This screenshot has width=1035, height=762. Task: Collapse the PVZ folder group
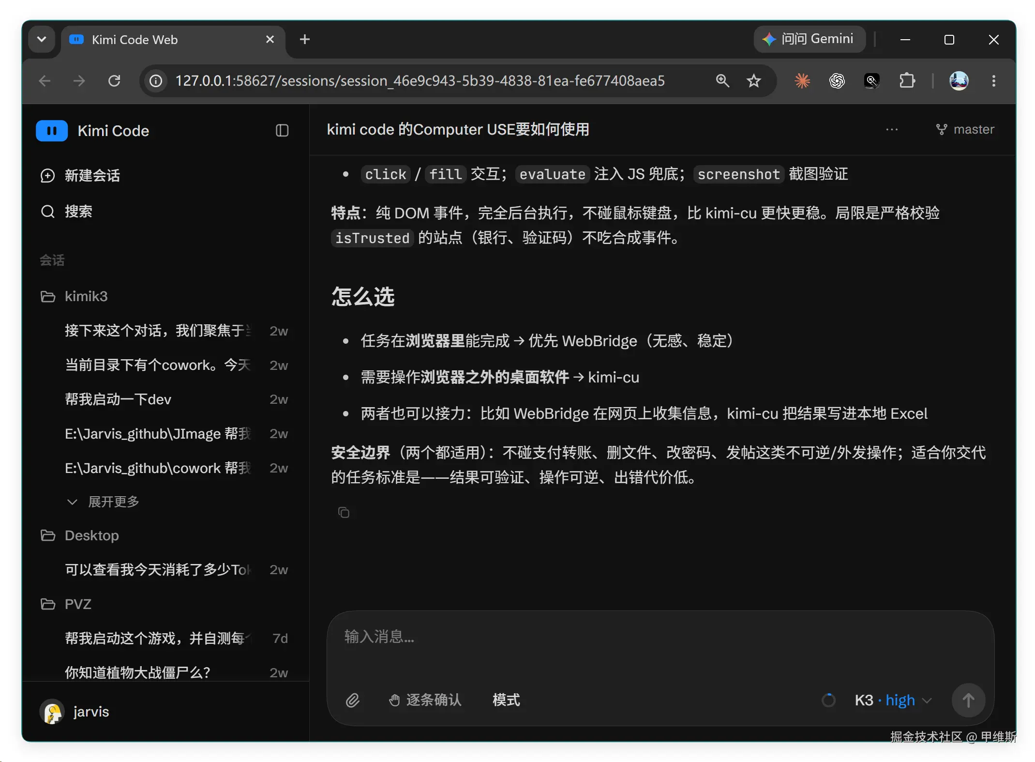pos(66,604)
